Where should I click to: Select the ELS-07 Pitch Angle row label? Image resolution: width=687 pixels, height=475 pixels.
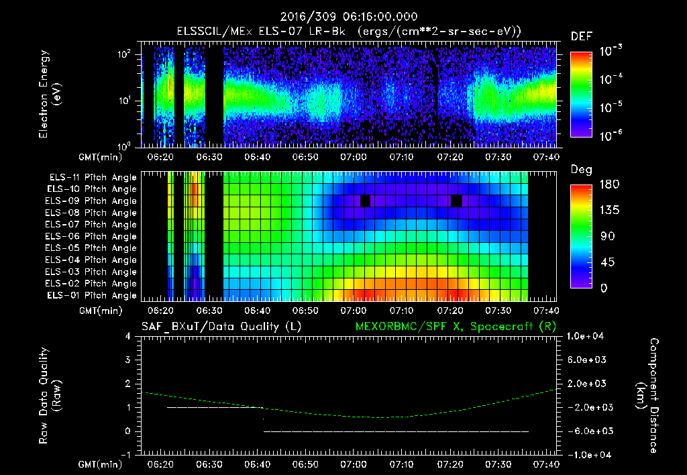pos(91,224)
